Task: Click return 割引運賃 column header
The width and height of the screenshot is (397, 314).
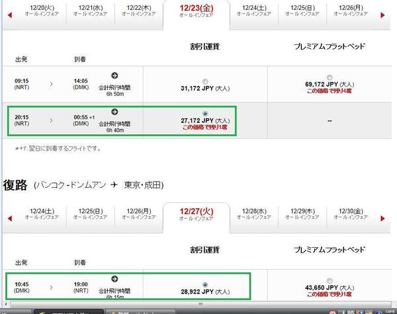Action: (x=205, y=250)
